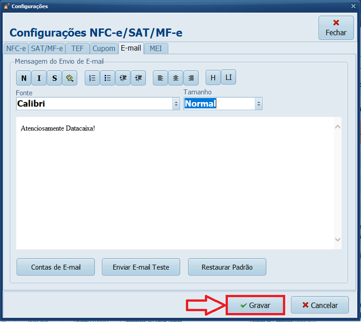Insert a bulleted list

click(107, 78)
